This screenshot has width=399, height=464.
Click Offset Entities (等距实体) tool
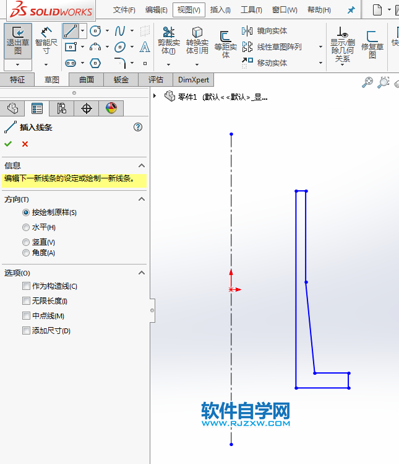(x=226, y=45)
